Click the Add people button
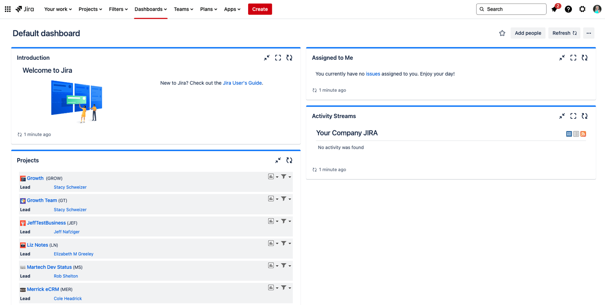 point(528,33)
